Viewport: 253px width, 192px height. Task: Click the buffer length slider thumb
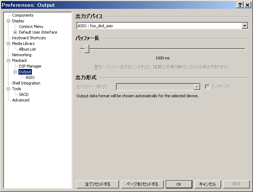coord(87,49)
